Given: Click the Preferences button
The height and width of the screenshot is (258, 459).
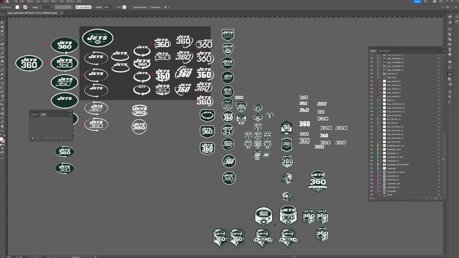Looking at the screenshot, I should [155, 7].
